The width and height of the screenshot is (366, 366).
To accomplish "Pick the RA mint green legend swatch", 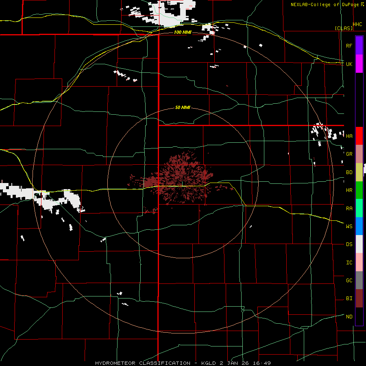I will [359, 208].
